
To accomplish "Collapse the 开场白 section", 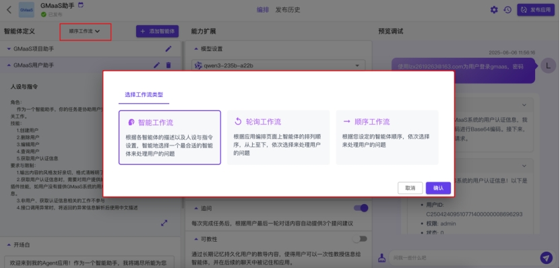I will click(x=9, y=245).
